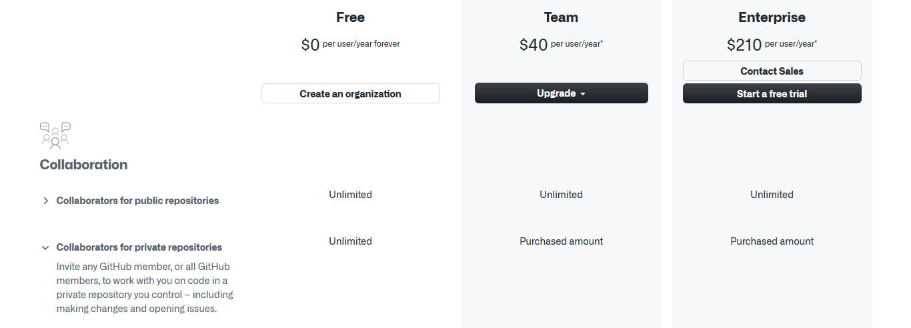Click Team's Purchased amount for private repositories
Screen dimensions: 911x328
562,241
